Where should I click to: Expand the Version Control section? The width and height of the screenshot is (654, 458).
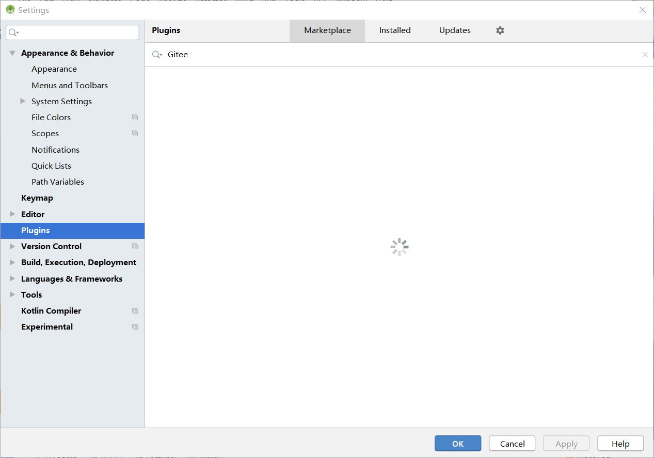pyautogui.click(x=12, y=247)
